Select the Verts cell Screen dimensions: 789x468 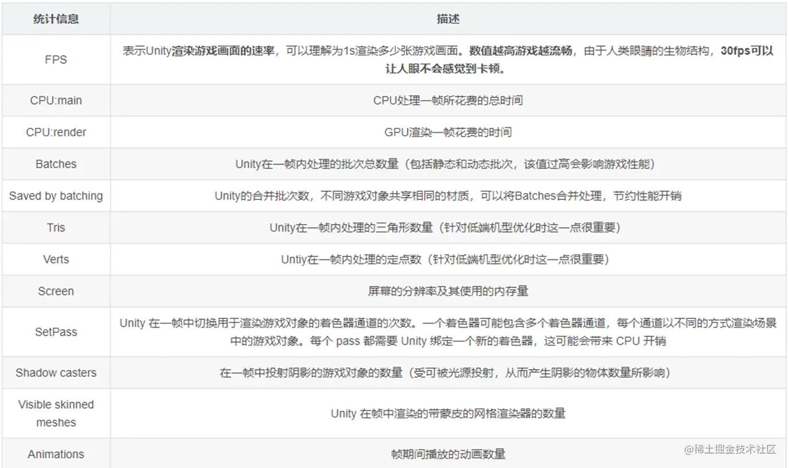pyautogui.click(x=56, y=259)
